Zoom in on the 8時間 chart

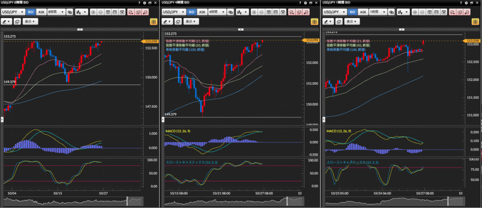coord(93,12)
